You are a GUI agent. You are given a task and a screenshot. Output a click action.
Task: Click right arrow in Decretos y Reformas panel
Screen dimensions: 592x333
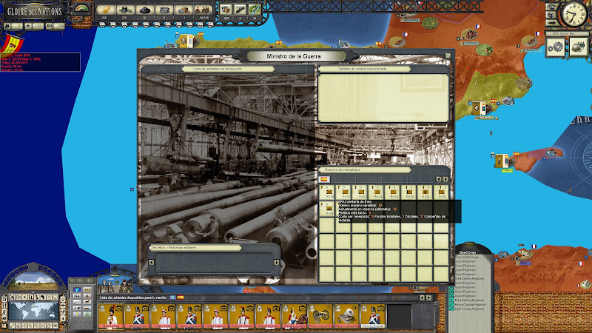pyautogui.click(x=277, y=261)
